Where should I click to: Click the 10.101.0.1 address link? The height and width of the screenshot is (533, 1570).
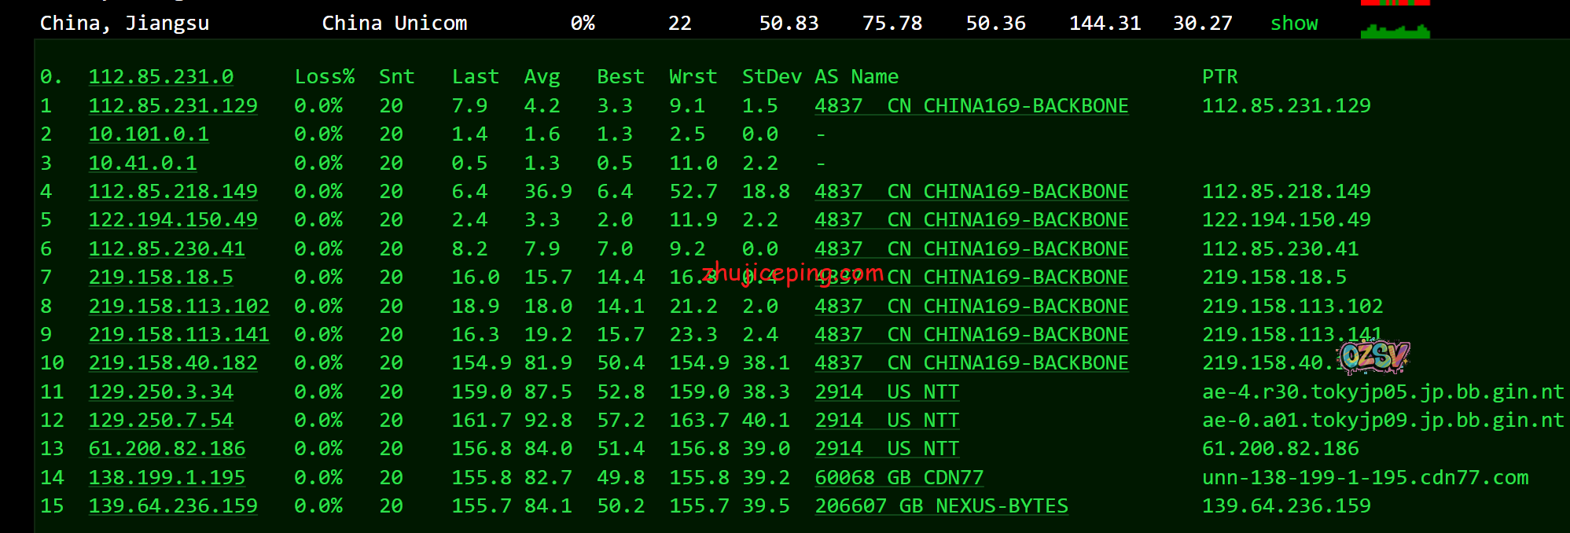[x=149, y=134]
